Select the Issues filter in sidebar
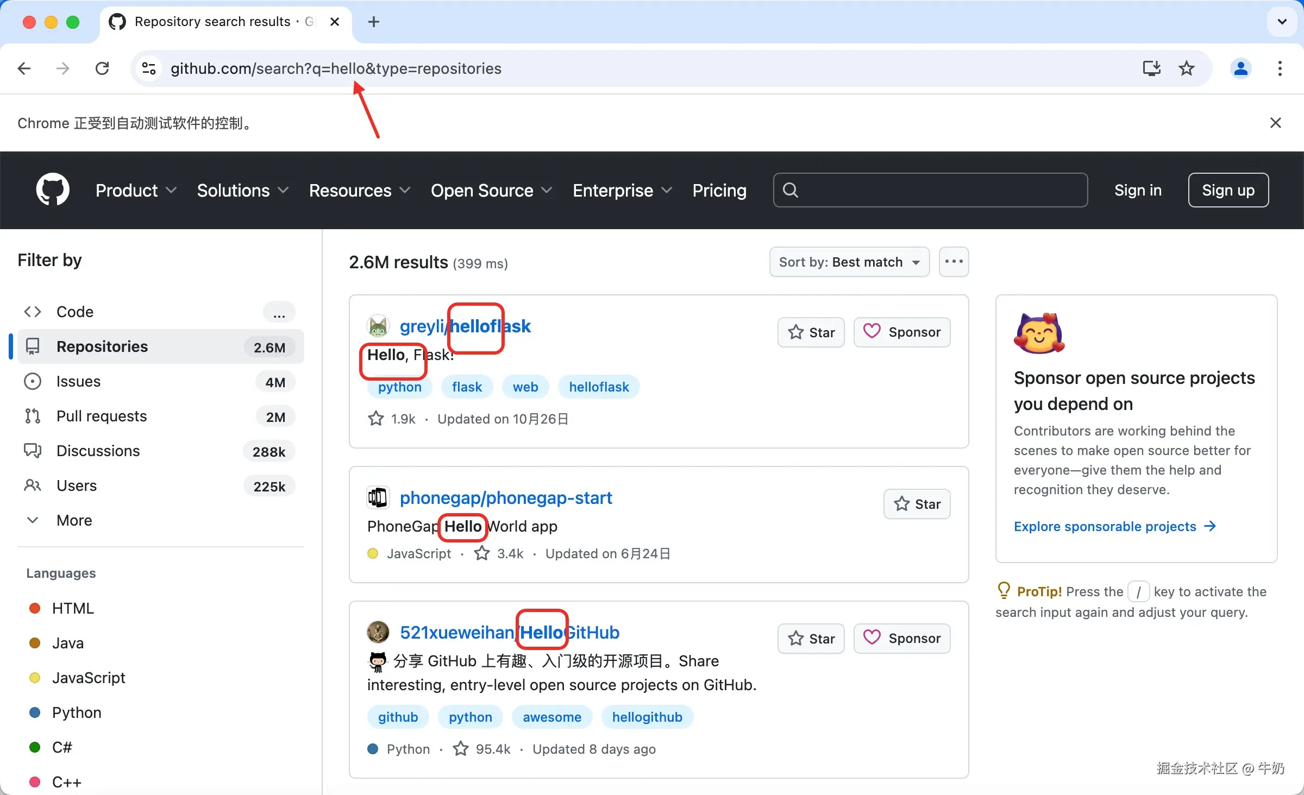Screen dimensions: 1304x795 point(78,381)
